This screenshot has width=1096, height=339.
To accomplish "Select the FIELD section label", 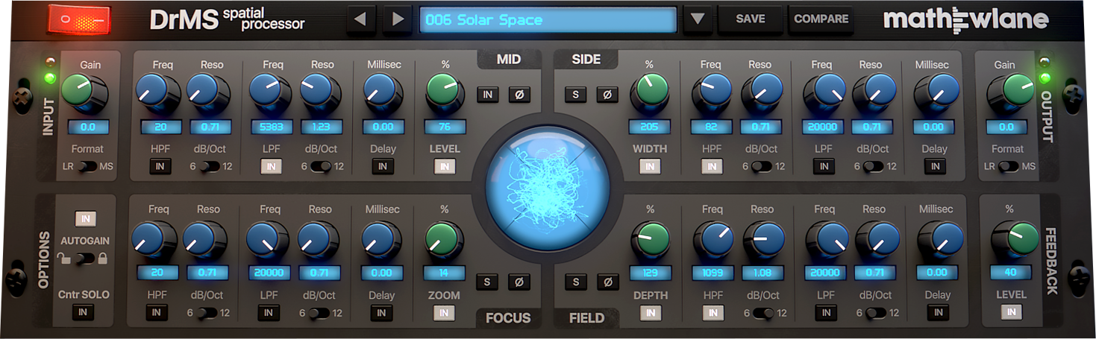I will [586, 318].
